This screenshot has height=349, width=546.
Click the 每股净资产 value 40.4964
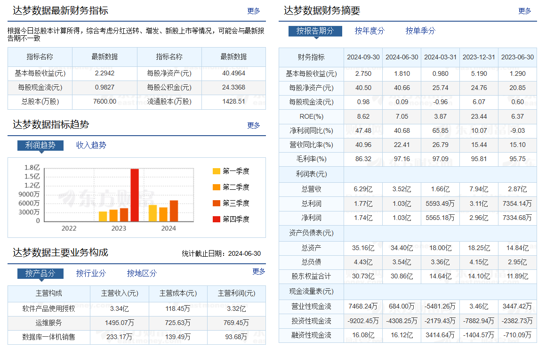click(x=233, y=73)
